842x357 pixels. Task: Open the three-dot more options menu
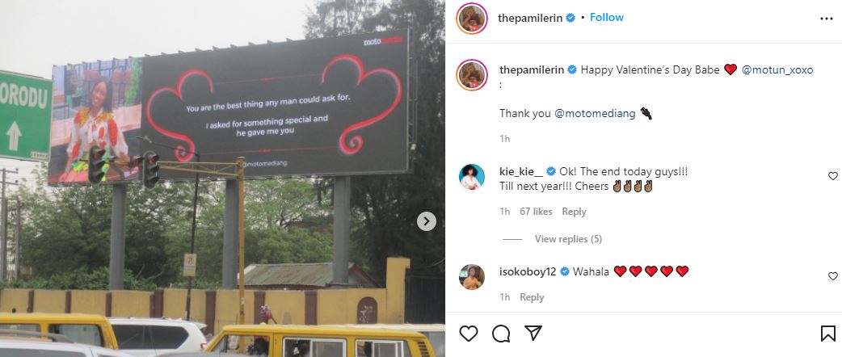(x=827, y=19)
